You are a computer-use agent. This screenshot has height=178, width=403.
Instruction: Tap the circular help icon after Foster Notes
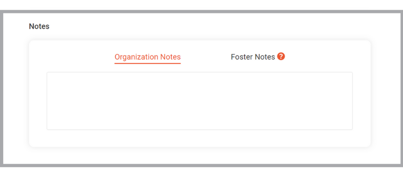click(281, 56)
